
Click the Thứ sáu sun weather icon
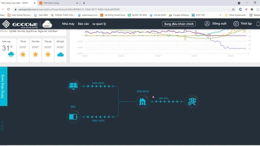[x=48, y=54]
